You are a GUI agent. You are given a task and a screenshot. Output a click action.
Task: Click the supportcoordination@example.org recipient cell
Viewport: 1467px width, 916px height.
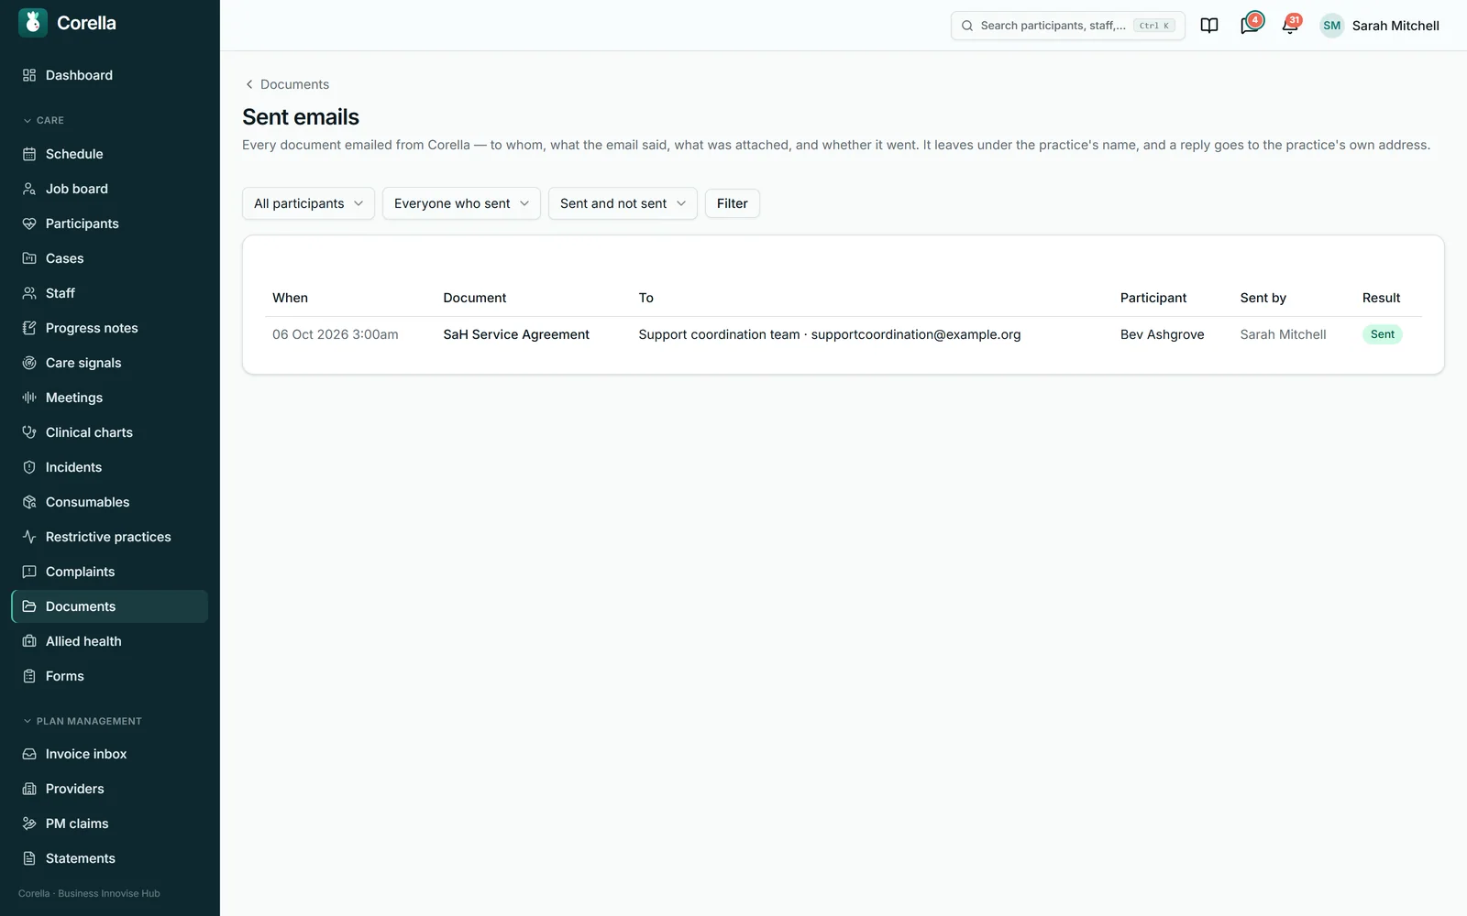(x=829, y=334)
